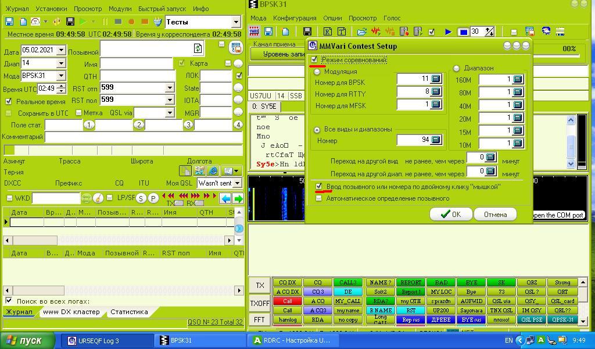Screen dimensions: 595x349
Task: Select the Диапазон radio button
Action: click(456, 69)
